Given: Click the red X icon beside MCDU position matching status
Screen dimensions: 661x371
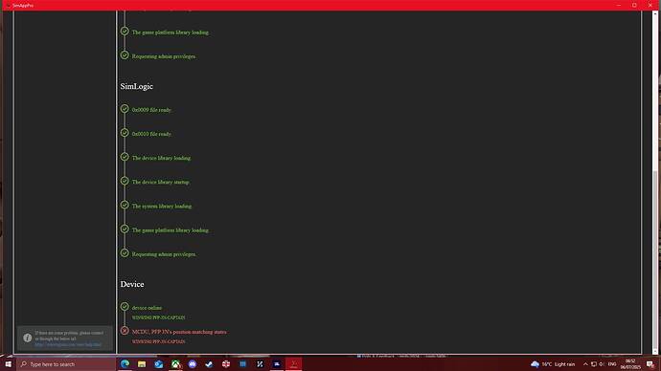Looking at the screenshot, I should (x=125, y=331).
